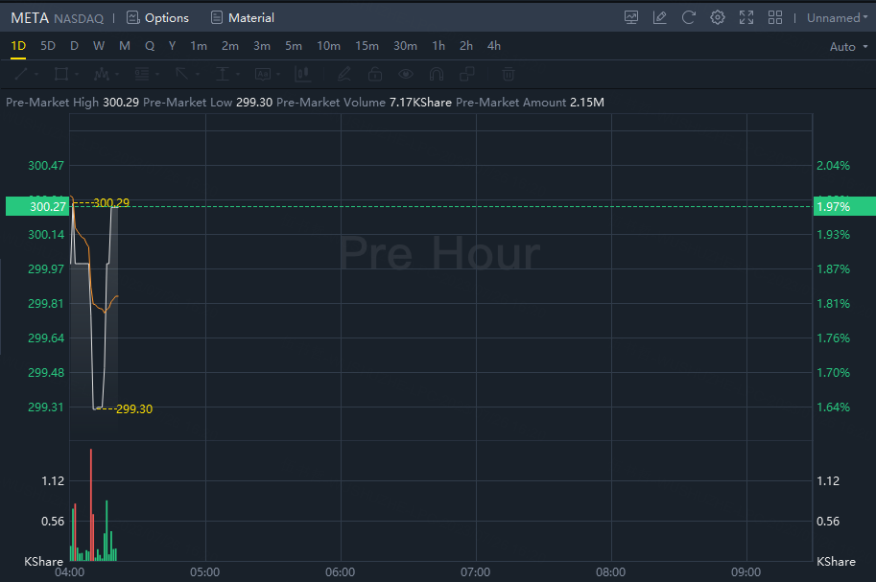The width and height of the screenshot is (876, 582).
Task: Switch to 10m interval
Action: tap(328, 46)
